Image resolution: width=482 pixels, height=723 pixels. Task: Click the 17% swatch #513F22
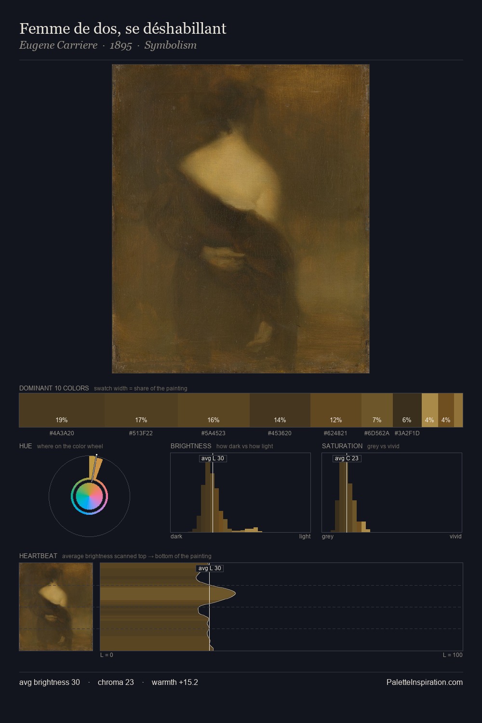[141, 410]
